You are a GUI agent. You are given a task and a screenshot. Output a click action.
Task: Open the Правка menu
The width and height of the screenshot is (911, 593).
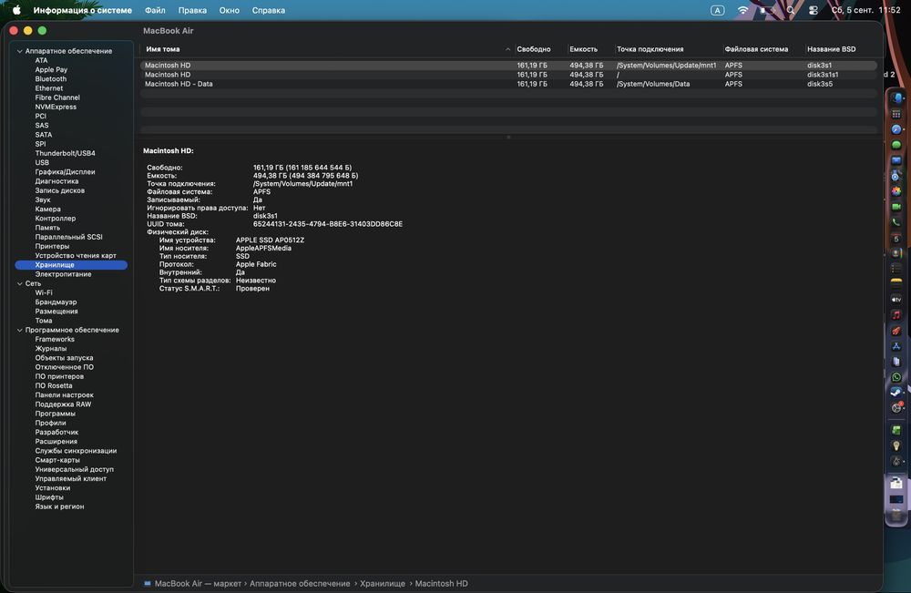pos(192,10)
